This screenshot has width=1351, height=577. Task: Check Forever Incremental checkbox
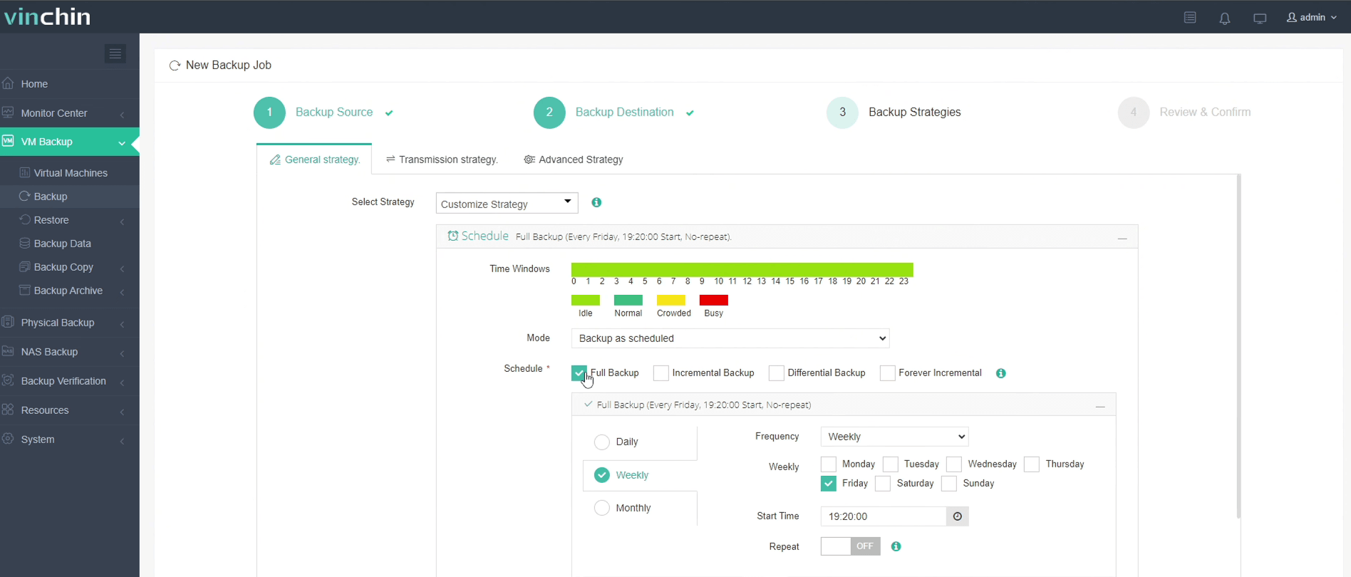click(888, 373)
